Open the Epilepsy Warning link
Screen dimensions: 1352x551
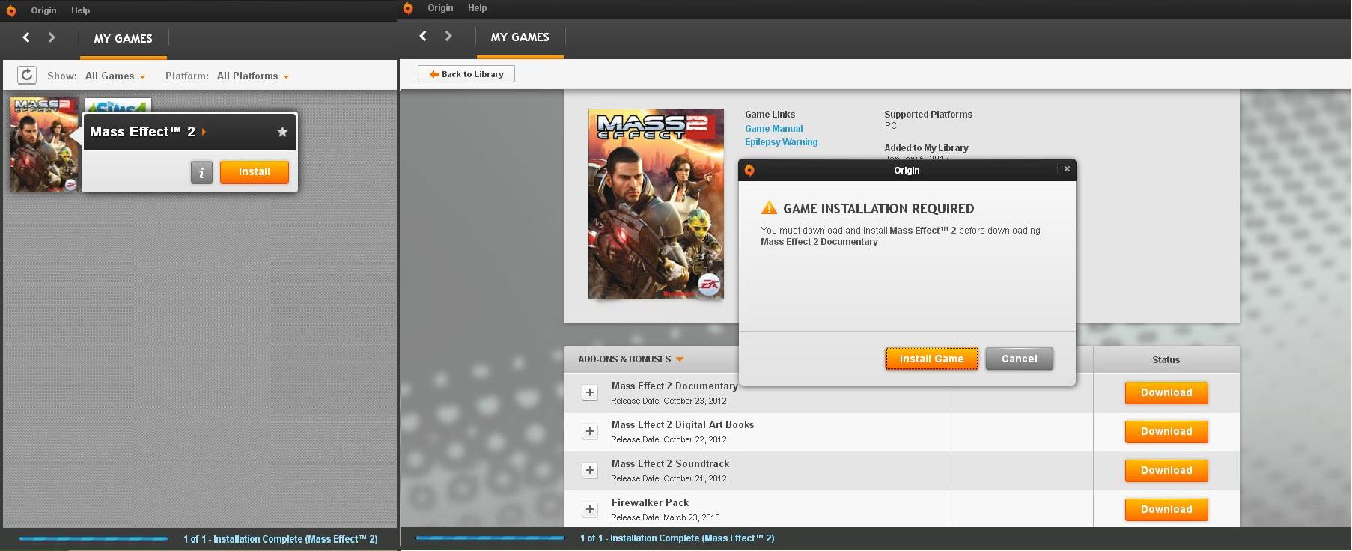click(781, 142)
